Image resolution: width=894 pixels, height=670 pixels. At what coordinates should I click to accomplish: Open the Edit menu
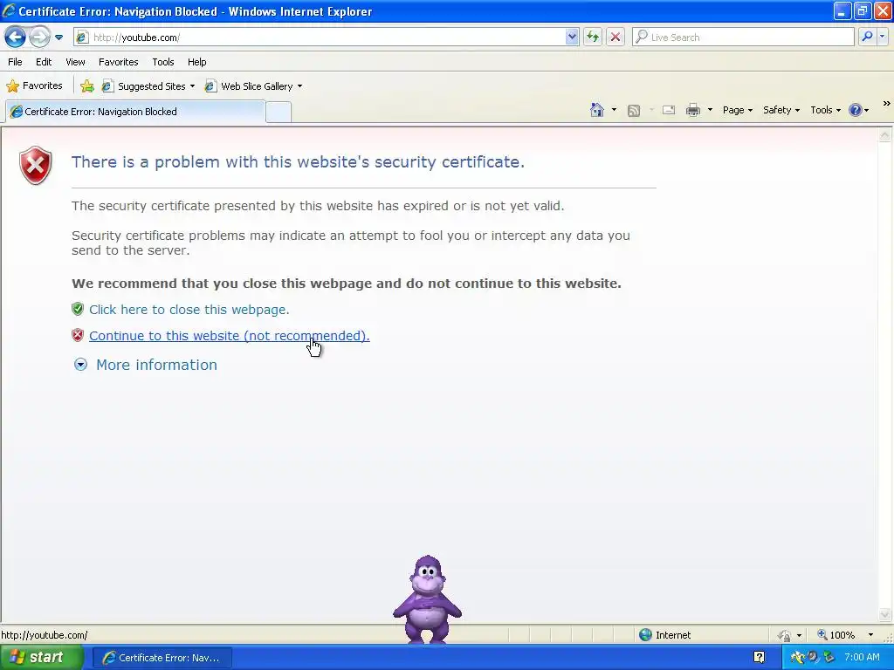pyautogui.click(x=44, y=62)
